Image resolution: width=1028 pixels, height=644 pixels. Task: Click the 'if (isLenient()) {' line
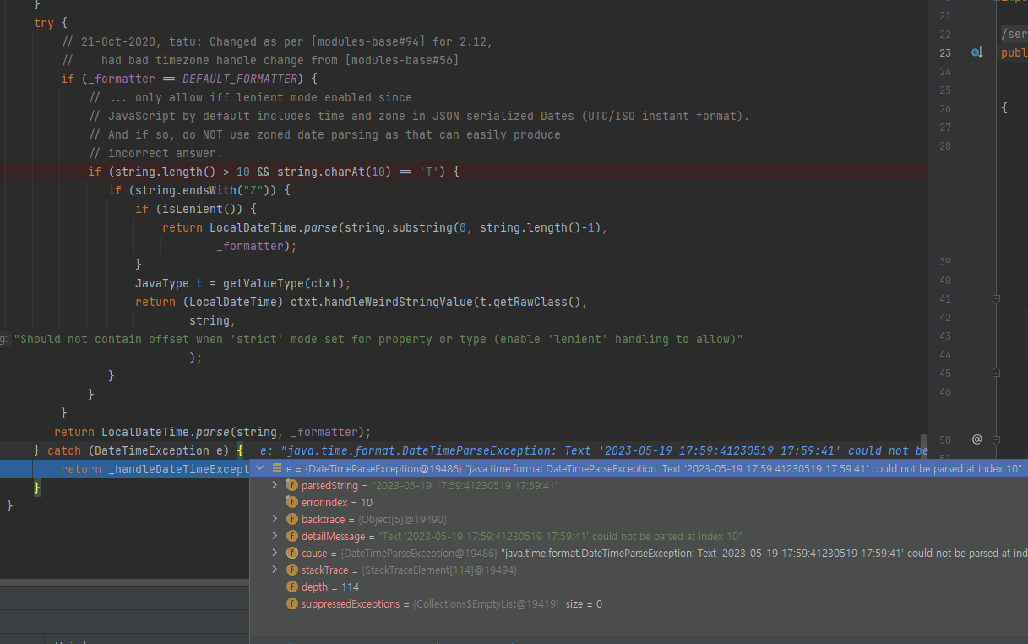196,209
